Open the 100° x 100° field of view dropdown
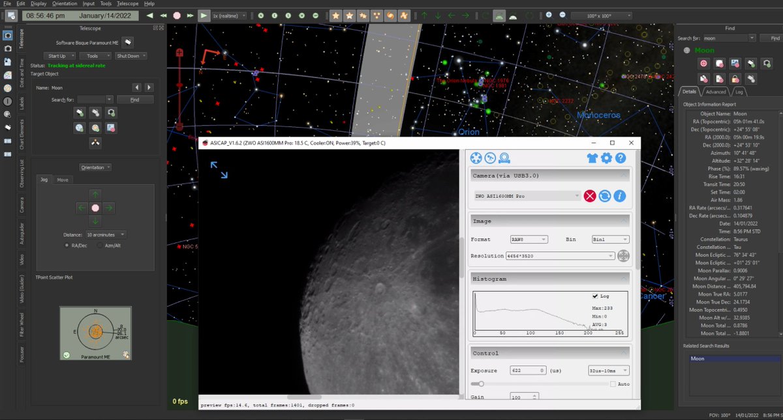The image size is (783, 420). point(601,15)
